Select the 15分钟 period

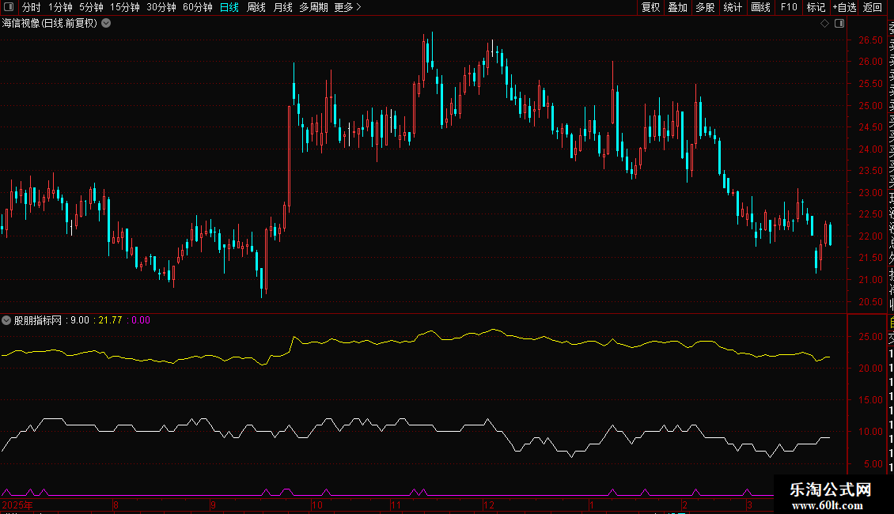[125, 7]
